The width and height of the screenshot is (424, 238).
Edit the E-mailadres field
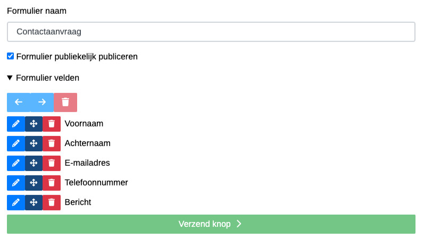point(16,163)
